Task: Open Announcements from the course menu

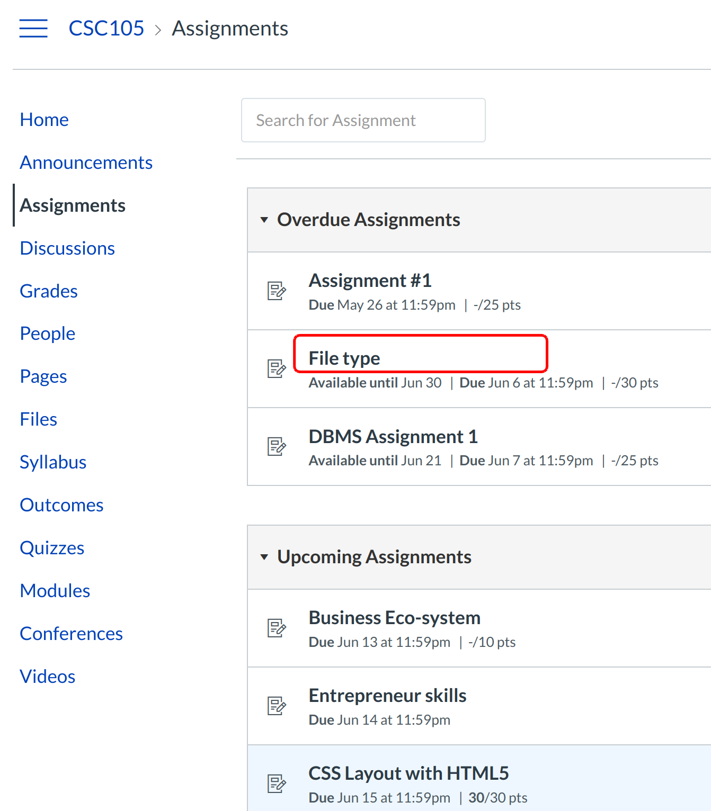Action: (86, 163)
